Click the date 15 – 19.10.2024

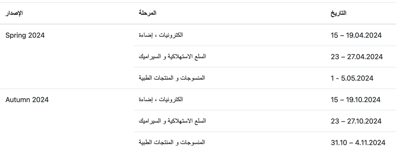click(x=356, y=100)
